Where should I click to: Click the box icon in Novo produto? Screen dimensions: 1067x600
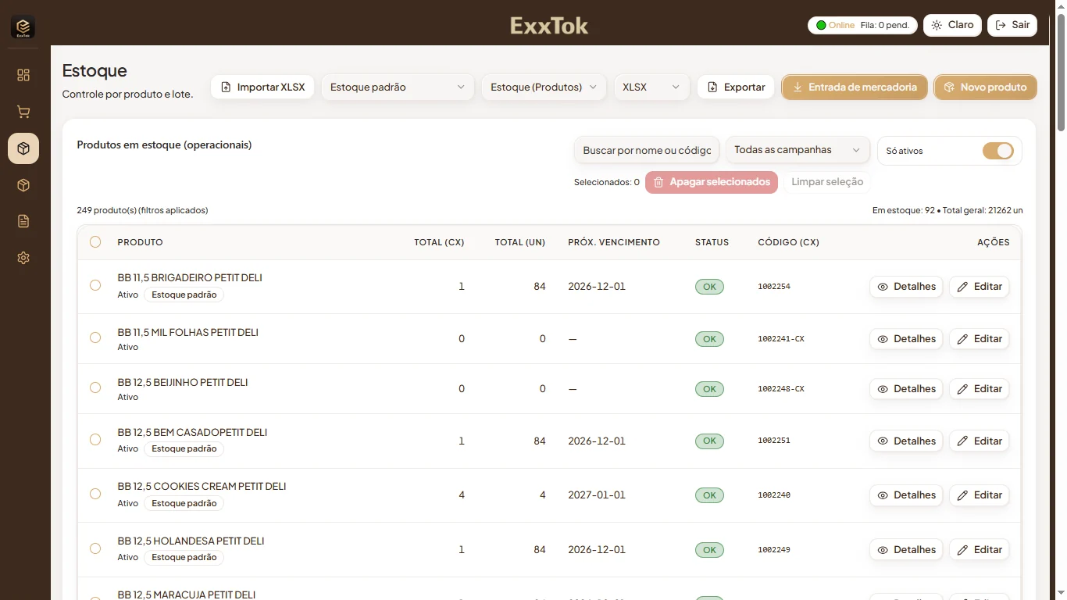tap(949, 87)
